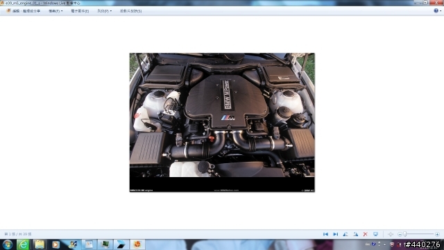Click the blue arrow taskbar icon

click(x=121, y=244)
